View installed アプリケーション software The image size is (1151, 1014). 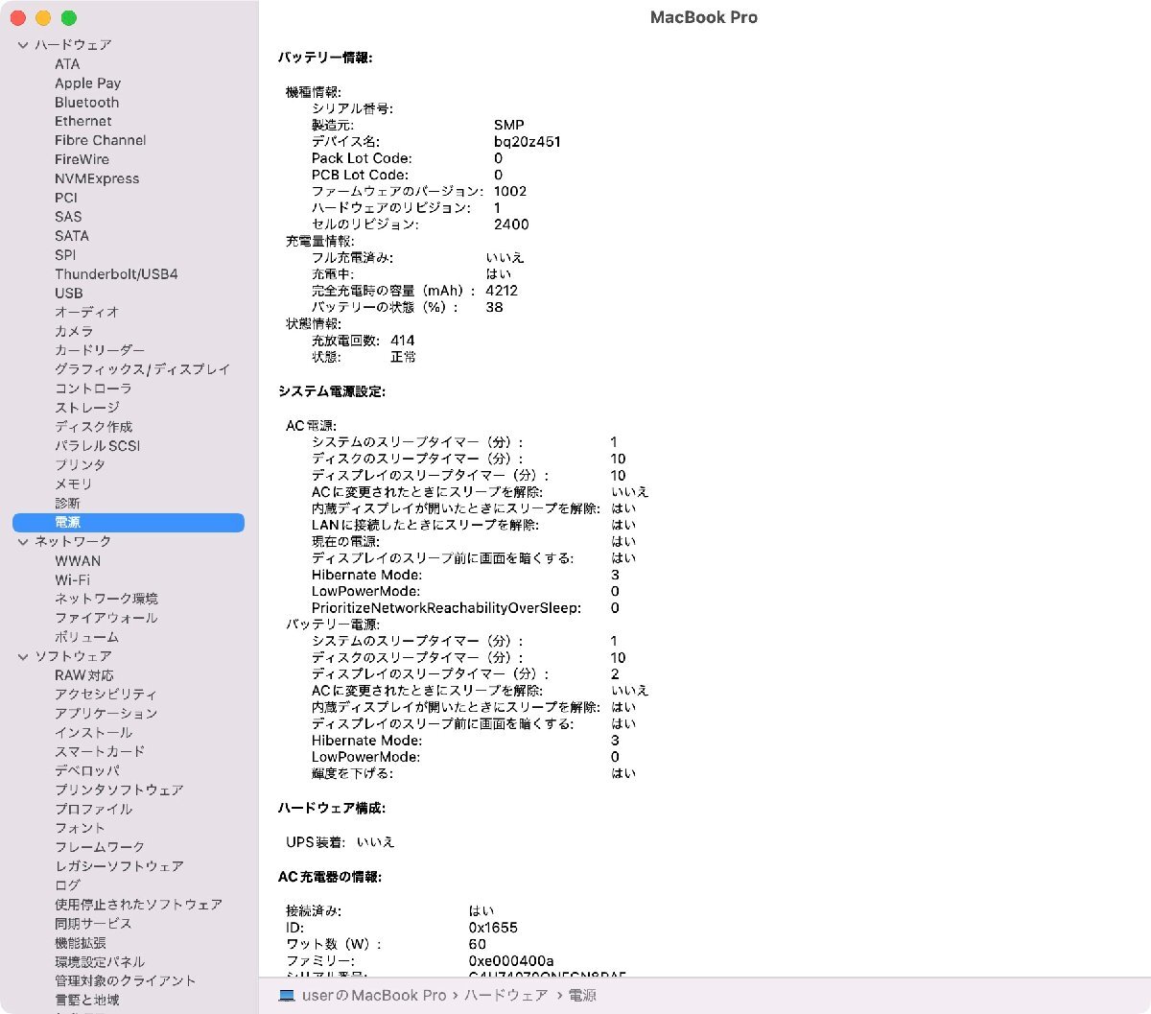click(x=105, y=713)
